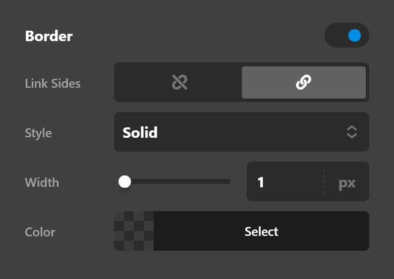Image resolution: width=394 pixels, height=279 pixels.
Task: Click the Width slider handle
Action: point(124,182)
